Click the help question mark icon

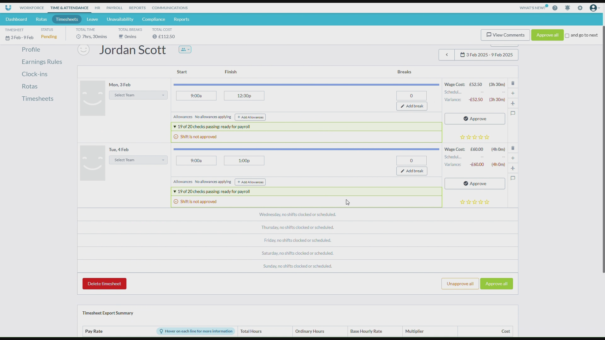(555, 8)
